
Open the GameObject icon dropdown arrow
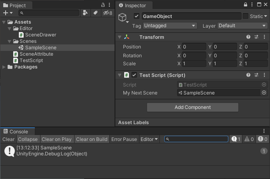pos(127,22)
